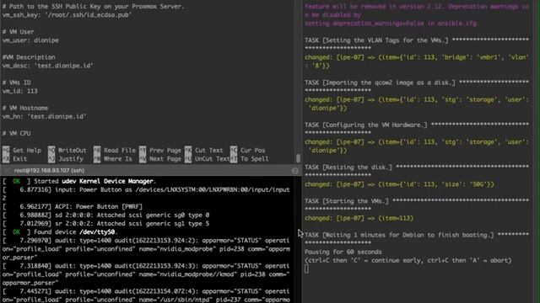The width and height of the screenshot is (540, 303).
Task: Click the audit line timestamped 7.318840
Action: point(146,274)
